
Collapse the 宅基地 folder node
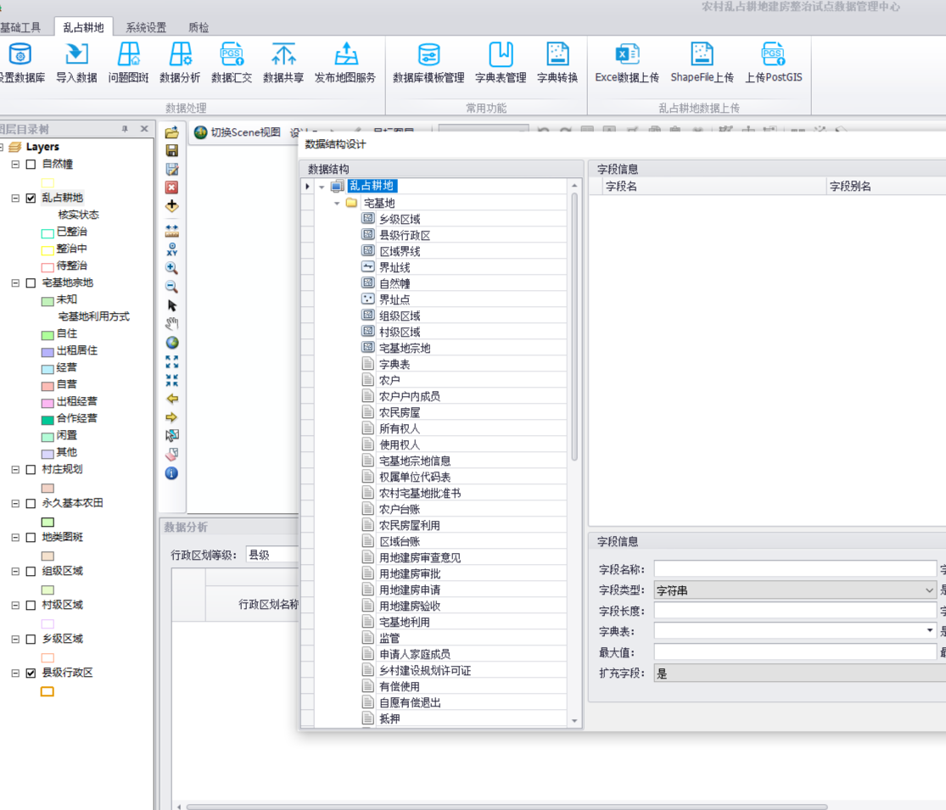click(337, 204)
